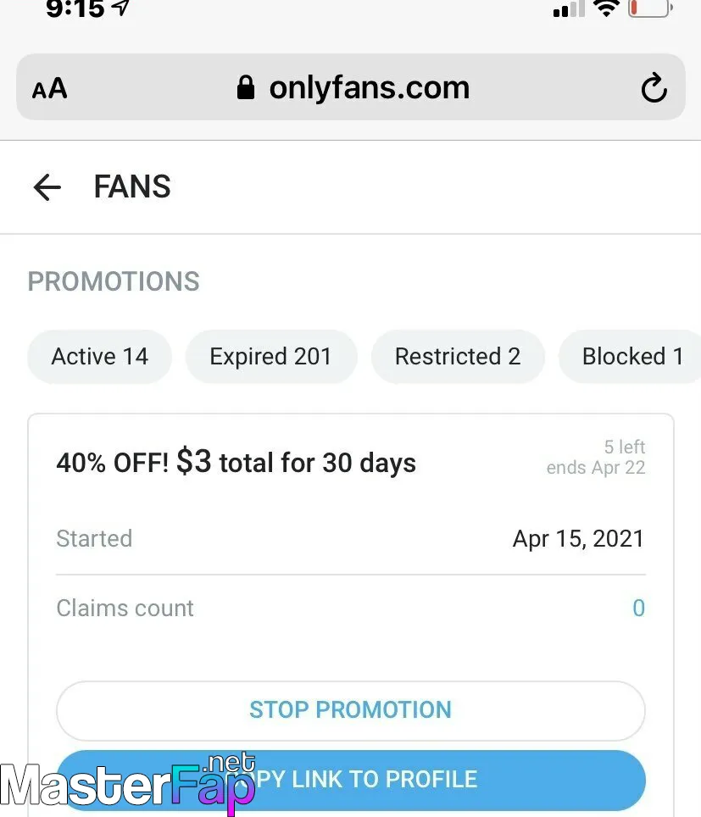Reload the page with the refresh icon
The height and width of the screenshot is (817, 701).
(x=654, y=87)
